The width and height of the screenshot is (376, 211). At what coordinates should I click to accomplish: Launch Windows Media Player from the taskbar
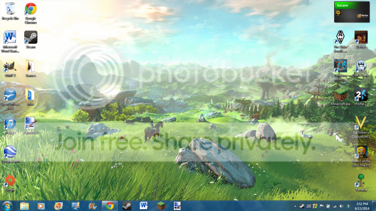click(x=41, y=206)
